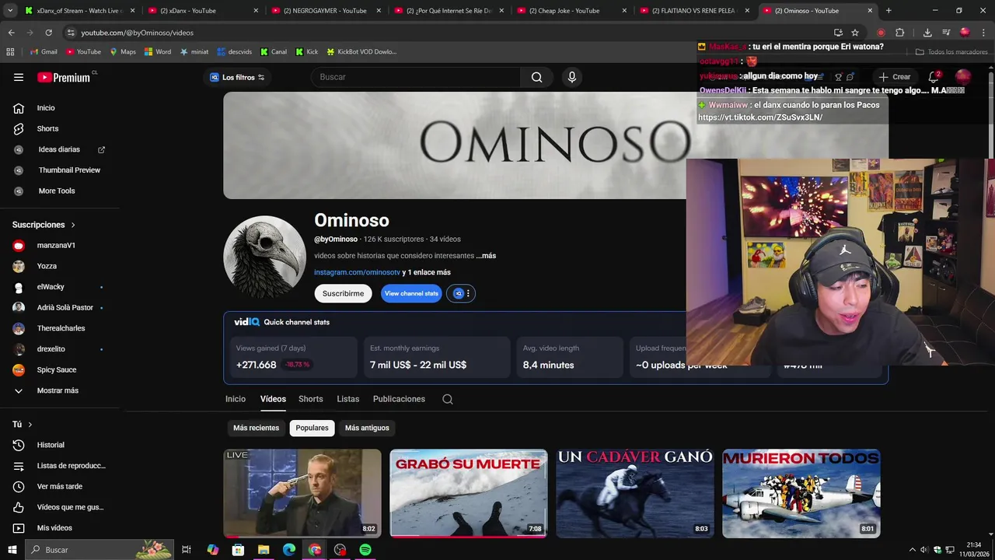
Task: Open instagram.com/ominosotv link
Action: coord(357,272)
